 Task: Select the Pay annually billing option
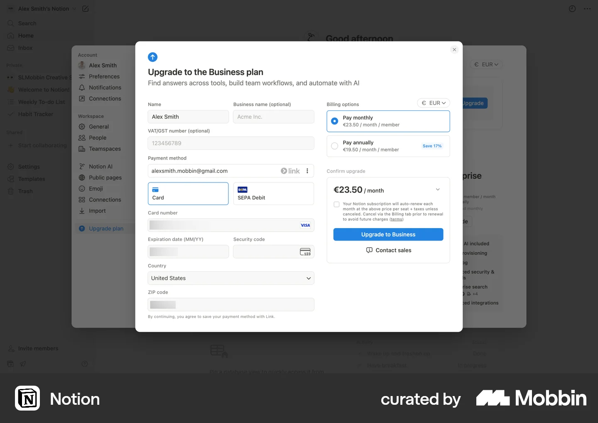pyautogui.click(x=388, y=146)
